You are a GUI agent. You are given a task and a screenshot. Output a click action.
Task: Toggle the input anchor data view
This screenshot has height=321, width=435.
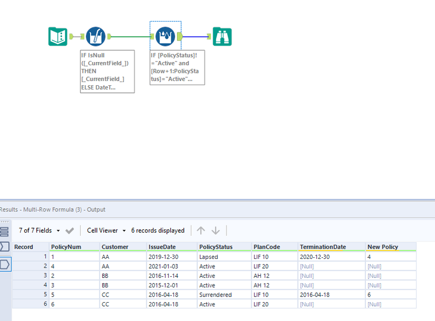pos(5,247)
